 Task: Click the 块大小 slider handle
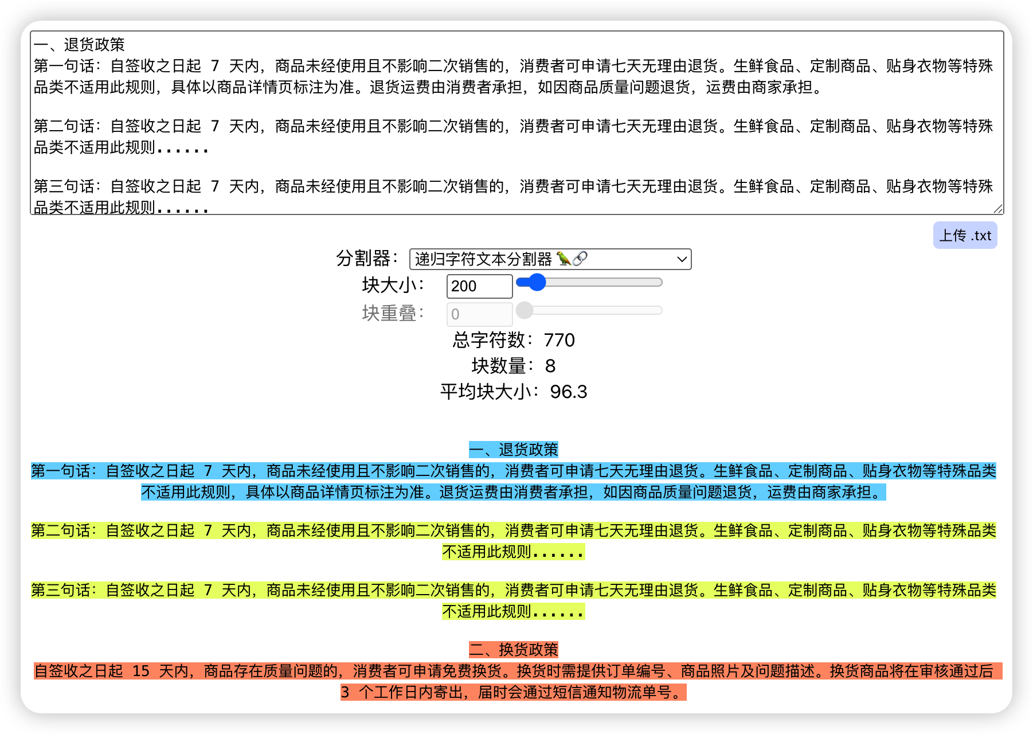537,282
